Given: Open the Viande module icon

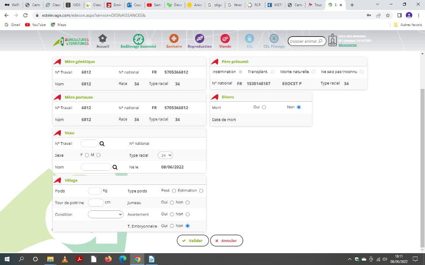Looking at the screenshot, I should 225,39.
